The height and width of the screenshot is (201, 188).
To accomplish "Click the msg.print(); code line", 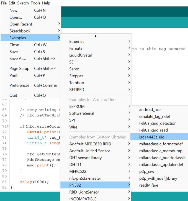I will coord(42,165).
